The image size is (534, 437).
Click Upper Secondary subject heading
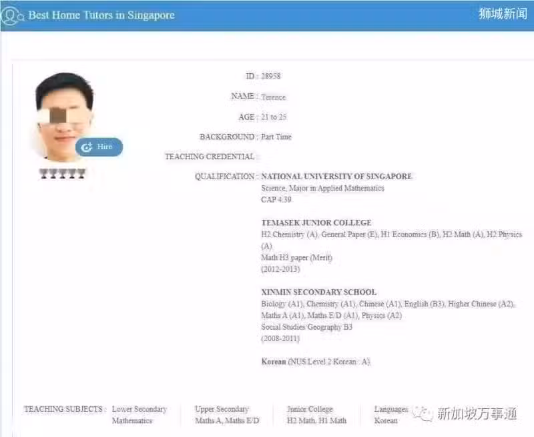(x=222, y=409)
